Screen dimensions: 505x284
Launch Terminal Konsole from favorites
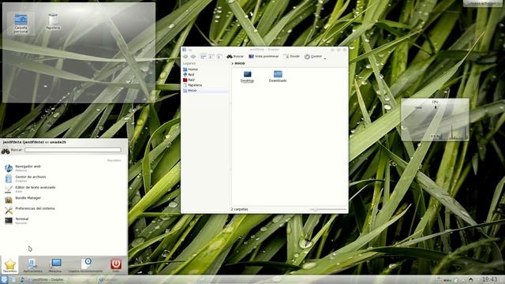63,220
